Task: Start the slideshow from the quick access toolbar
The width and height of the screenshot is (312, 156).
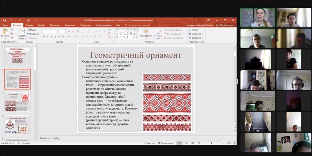Action: 28,20
